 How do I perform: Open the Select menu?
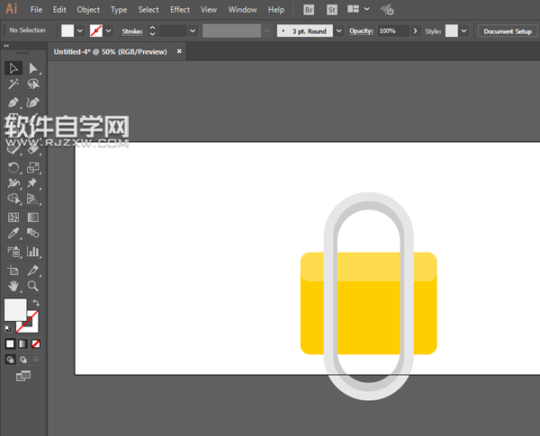148,10
